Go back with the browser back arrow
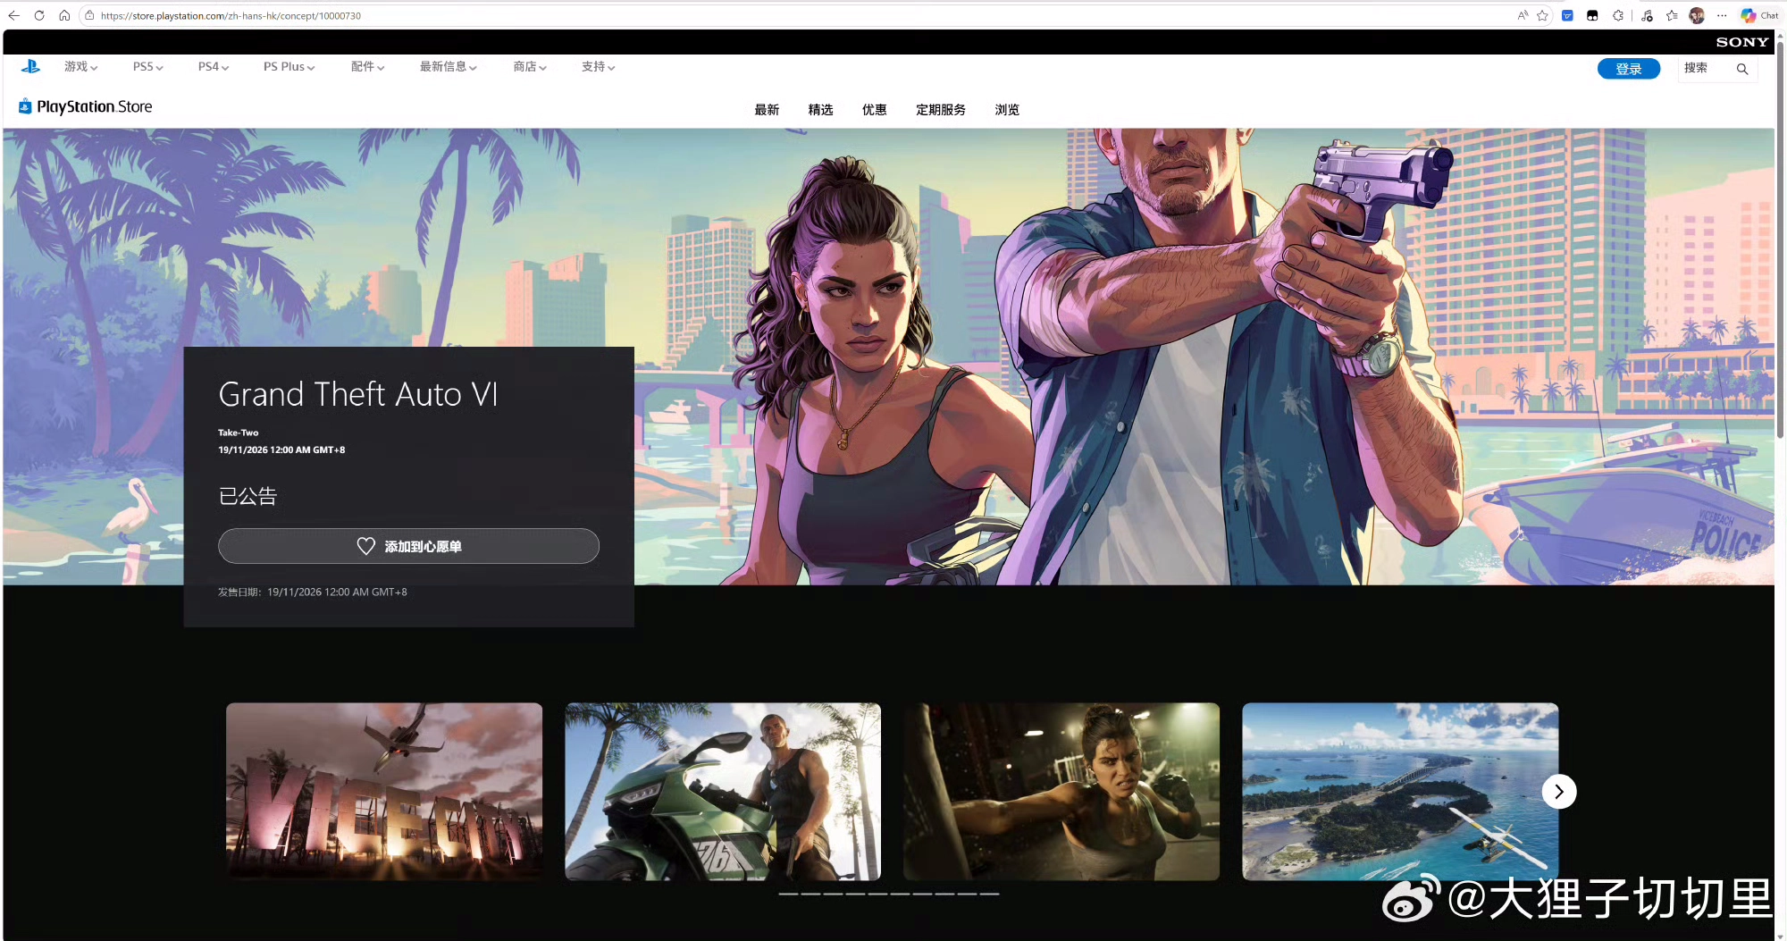Image resolution: width=1787 pixels, height=941 pixels. click(x=13, y=15)
